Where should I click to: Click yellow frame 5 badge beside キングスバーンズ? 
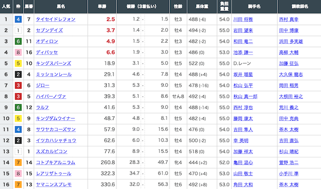(18, 63)
